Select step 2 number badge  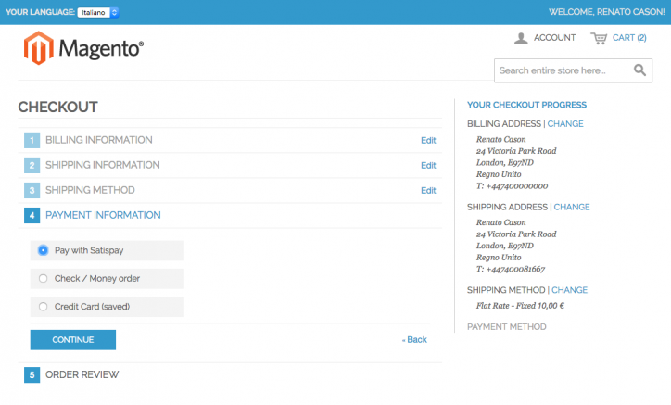[32, 165]
